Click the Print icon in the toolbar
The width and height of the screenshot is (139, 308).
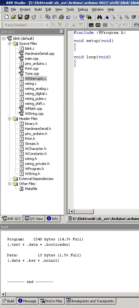[x=61, y=17]
